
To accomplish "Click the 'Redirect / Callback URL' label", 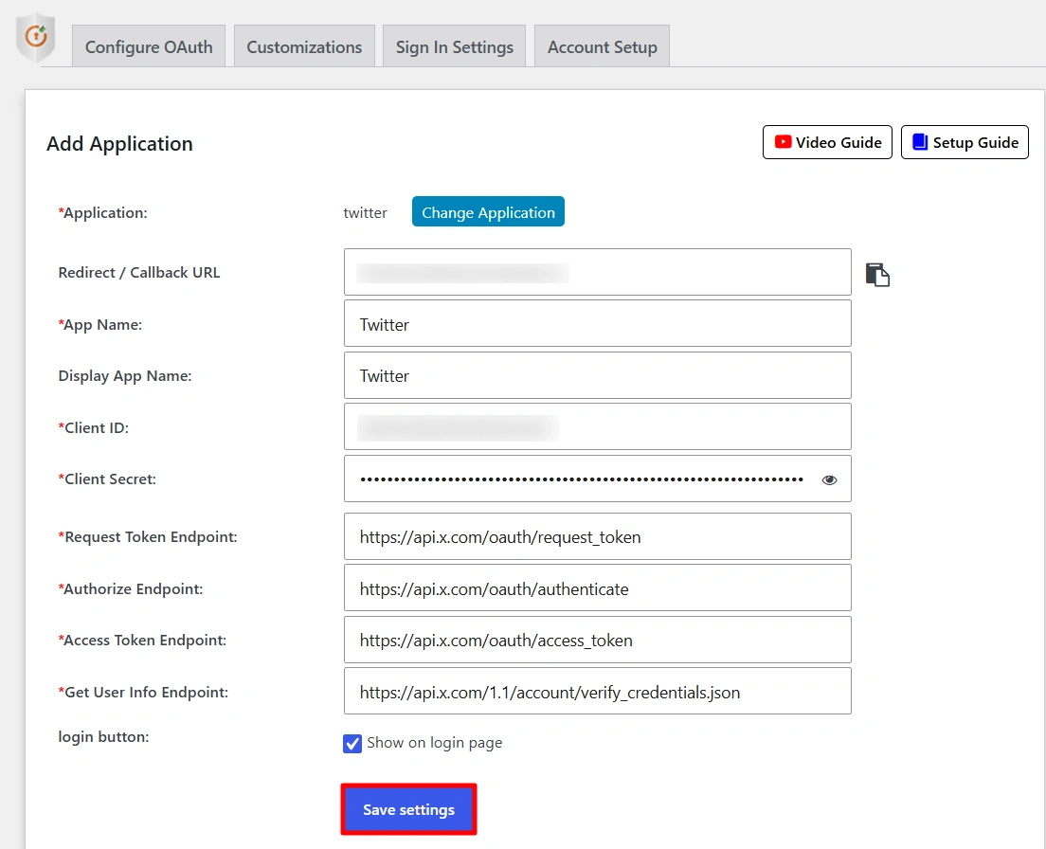I will pyautogui.click(x=138, y=272).
